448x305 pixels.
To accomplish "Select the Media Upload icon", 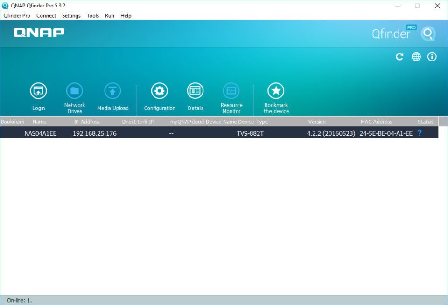I will (x=112, y=91).
